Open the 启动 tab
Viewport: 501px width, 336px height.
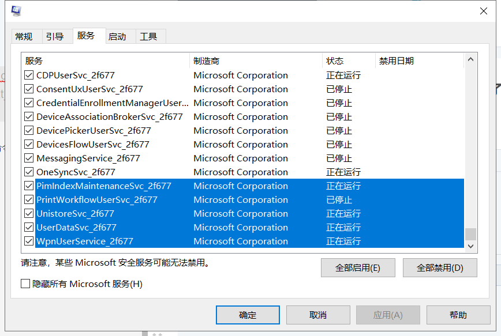(x=118, y=36)
